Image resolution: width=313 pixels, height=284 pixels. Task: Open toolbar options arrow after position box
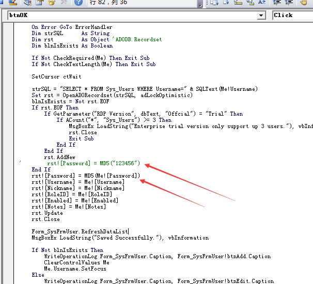[200, 4]
